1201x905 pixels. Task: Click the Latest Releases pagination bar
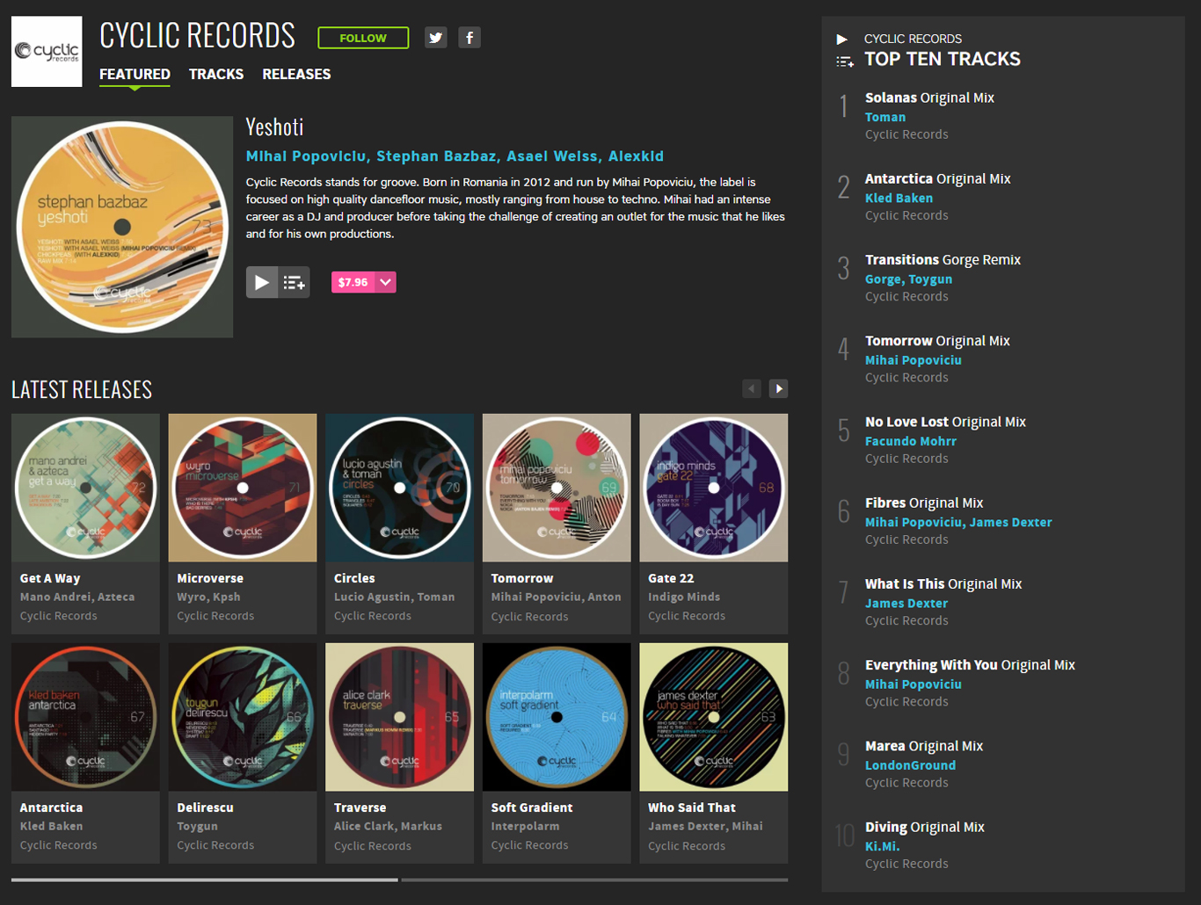tap(399, 880)
